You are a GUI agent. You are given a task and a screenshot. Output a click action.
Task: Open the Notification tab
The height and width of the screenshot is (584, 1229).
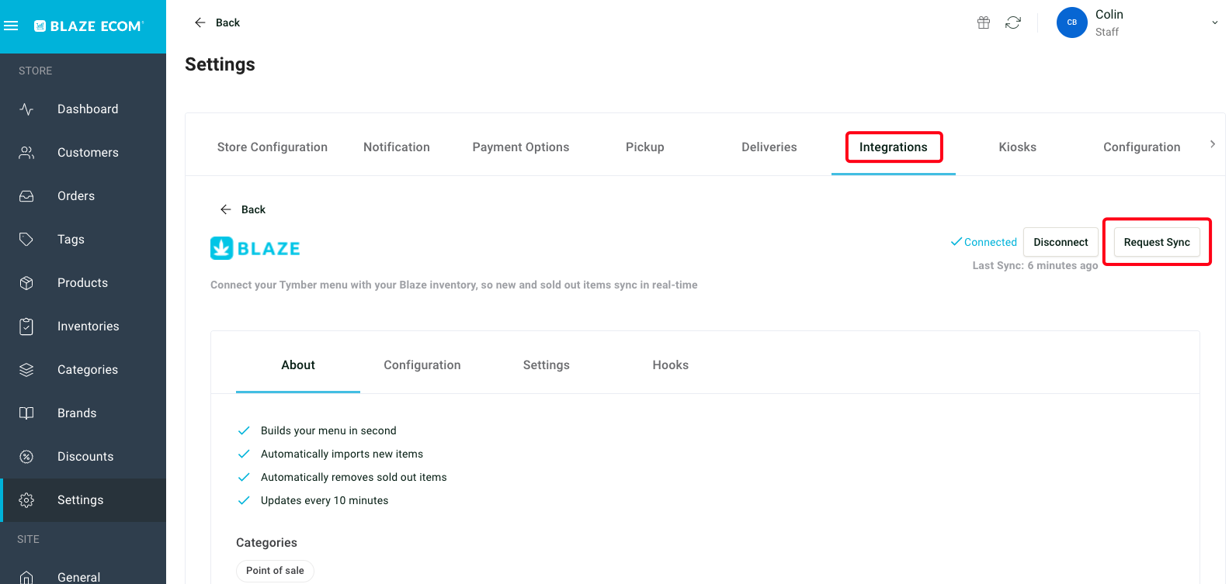click(397, 147)
